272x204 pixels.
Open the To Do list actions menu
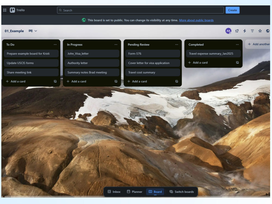tap(55, 45)
